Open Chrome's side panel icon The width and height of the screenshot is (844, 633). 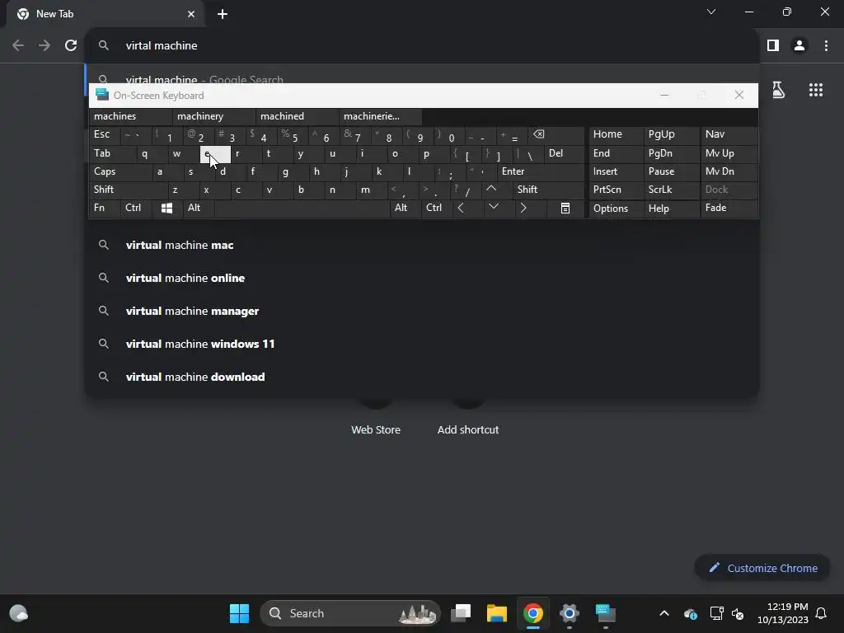coord(773,46)
